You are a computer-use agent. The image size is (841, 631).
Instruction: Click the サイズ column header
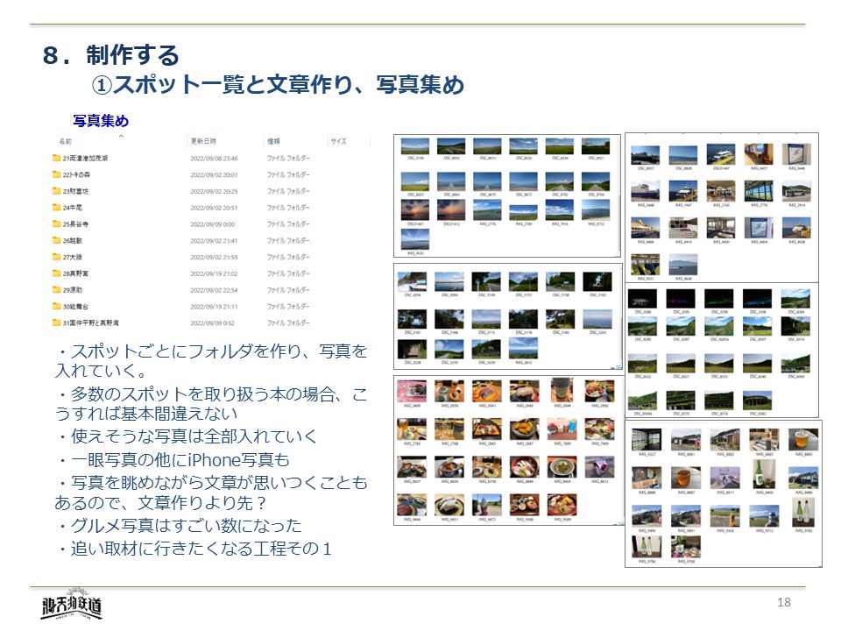[x=338, y=141]
